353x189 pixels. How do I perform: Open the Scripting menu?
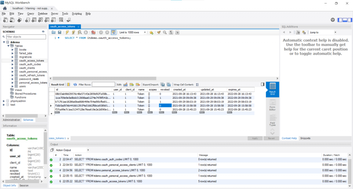point(77,14)
